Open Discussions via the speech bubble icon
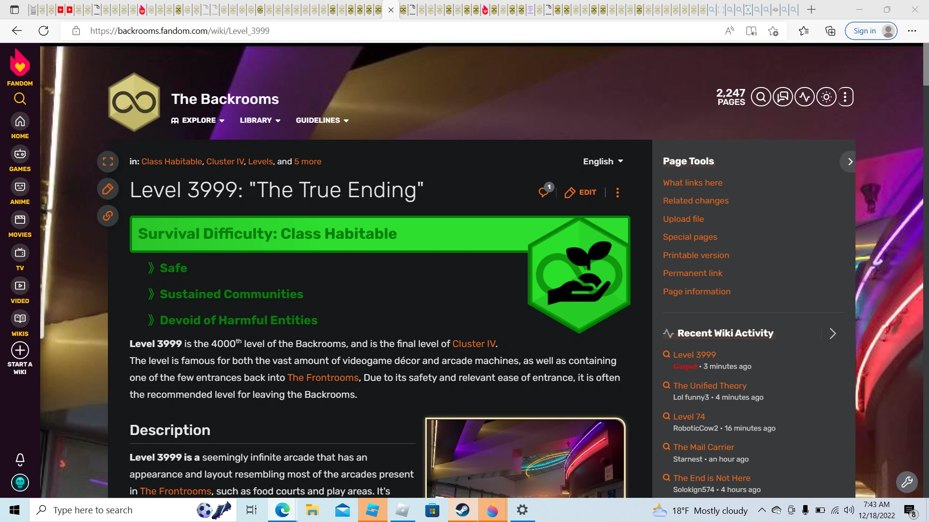Image resolution: width=929 pixels, height=522 pixels. click(782, 97)
